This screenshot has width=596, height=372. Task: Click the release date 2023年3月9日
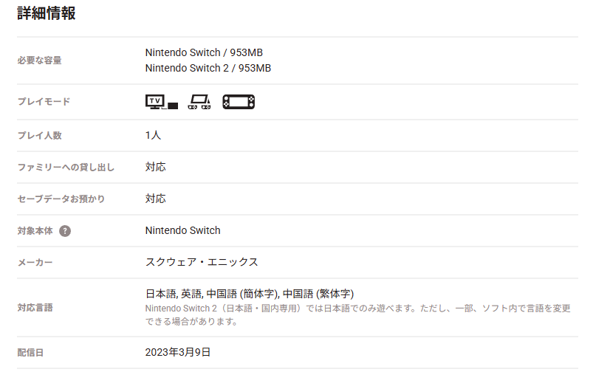coord(178,352)
